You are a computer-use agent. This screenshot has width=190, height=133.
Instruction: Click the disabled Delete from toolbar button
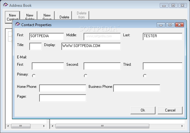point(81,15)
